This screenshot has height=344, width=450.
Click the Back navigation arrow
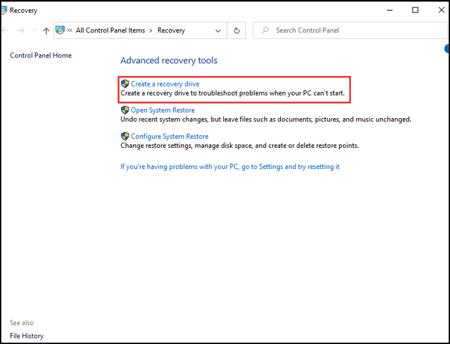pyautogui.click(x=5, y=30)
